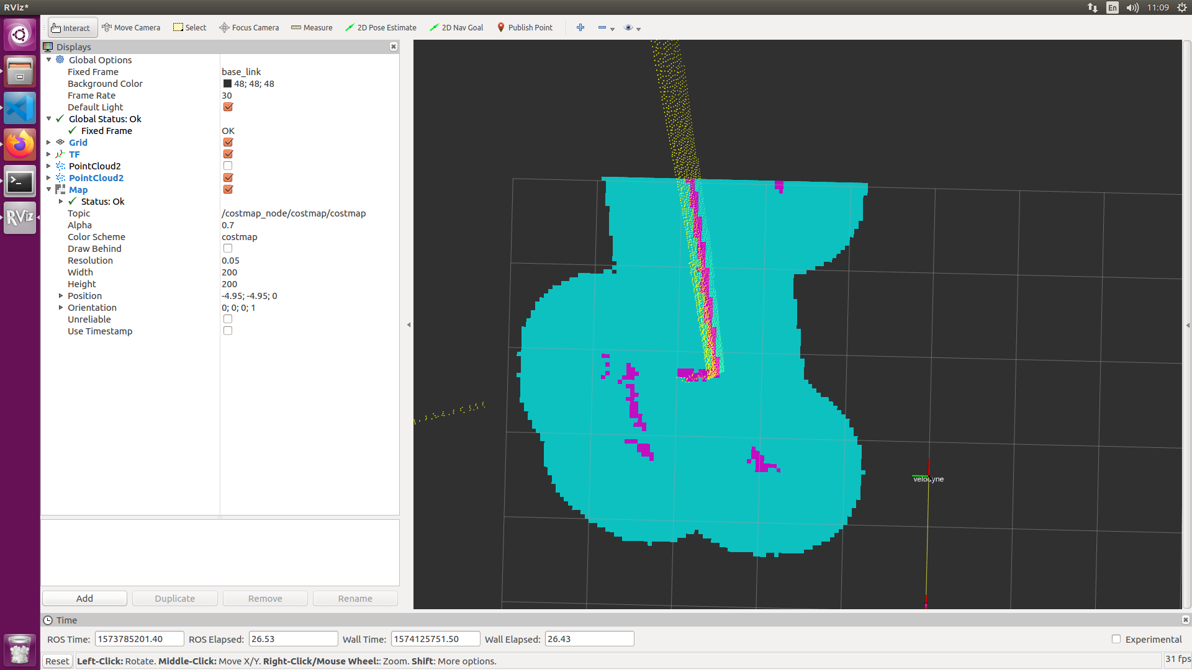Expand the Map Status: Ok row
This screenshot has width=1192, height=670.
(x=61, y=201)
